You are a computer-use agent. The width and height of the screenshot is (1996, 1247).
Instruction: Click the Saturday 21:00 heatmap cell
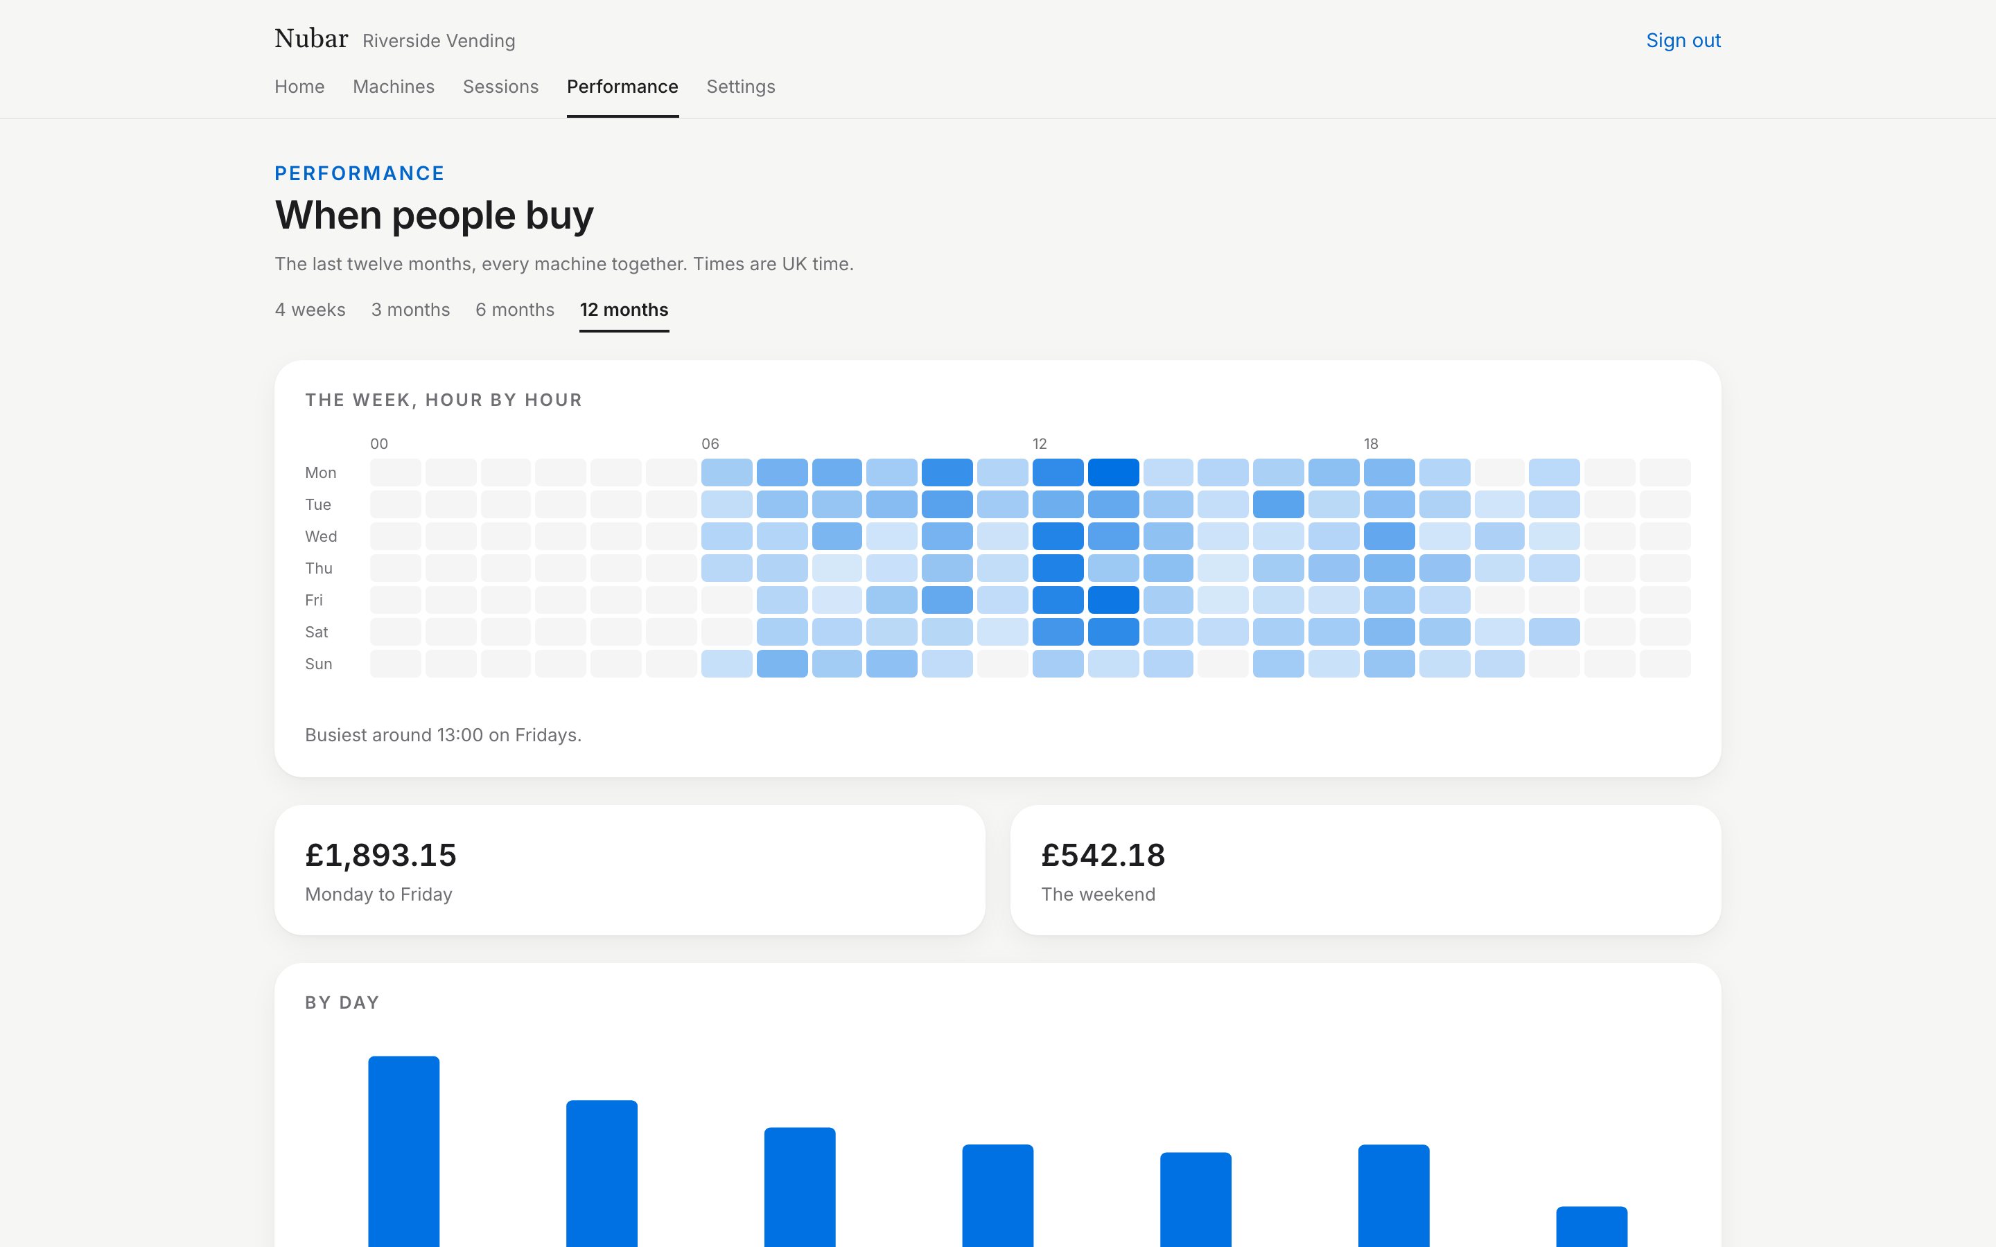1554,632
